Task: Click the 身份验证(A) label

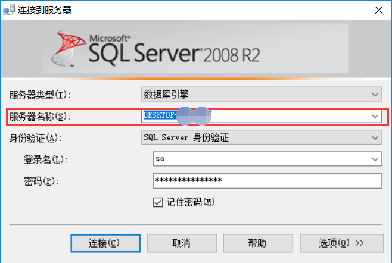Action: coord(36,138)
